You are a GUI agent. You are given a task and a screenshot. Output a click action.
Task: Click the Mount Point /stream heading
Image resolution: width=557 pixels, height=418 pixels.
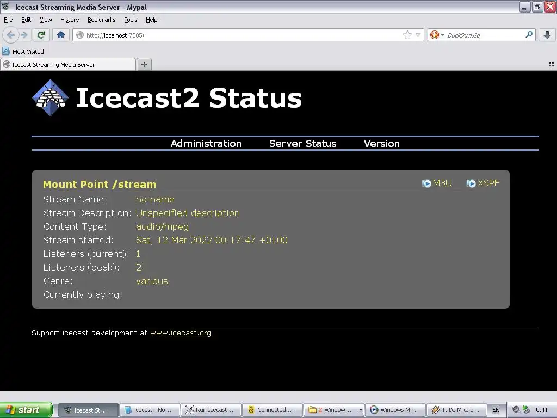pos(100,184)
